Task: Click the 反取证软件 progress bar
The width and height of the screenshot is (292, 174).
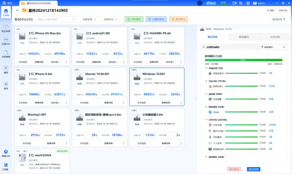Action: coord(241,73)
